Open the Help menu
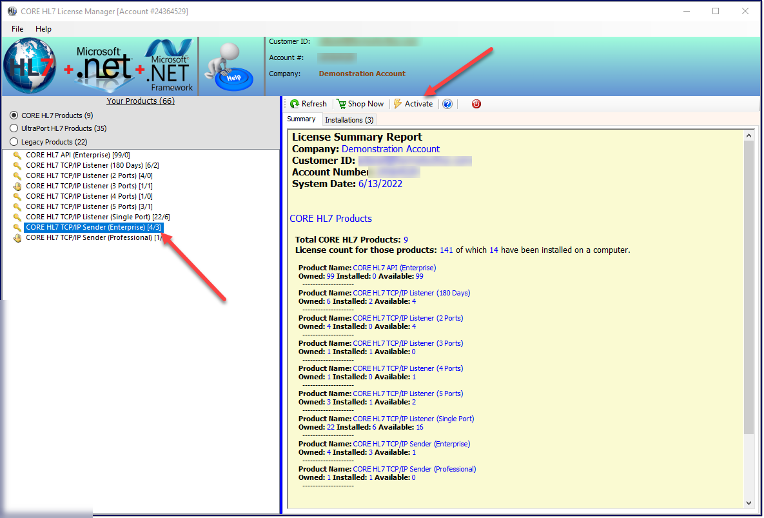This screenshot has width=764, height=518. [x=43, y=29]
